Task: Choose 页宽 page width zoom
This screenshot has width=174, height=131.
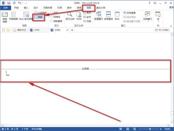Action: coord(87,21)
